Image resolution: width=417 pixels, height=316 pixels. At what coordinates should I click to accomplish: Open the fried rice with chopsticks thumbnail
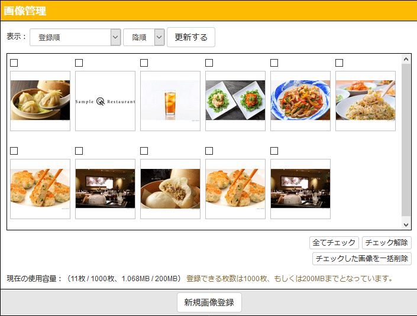pos(366,100)
